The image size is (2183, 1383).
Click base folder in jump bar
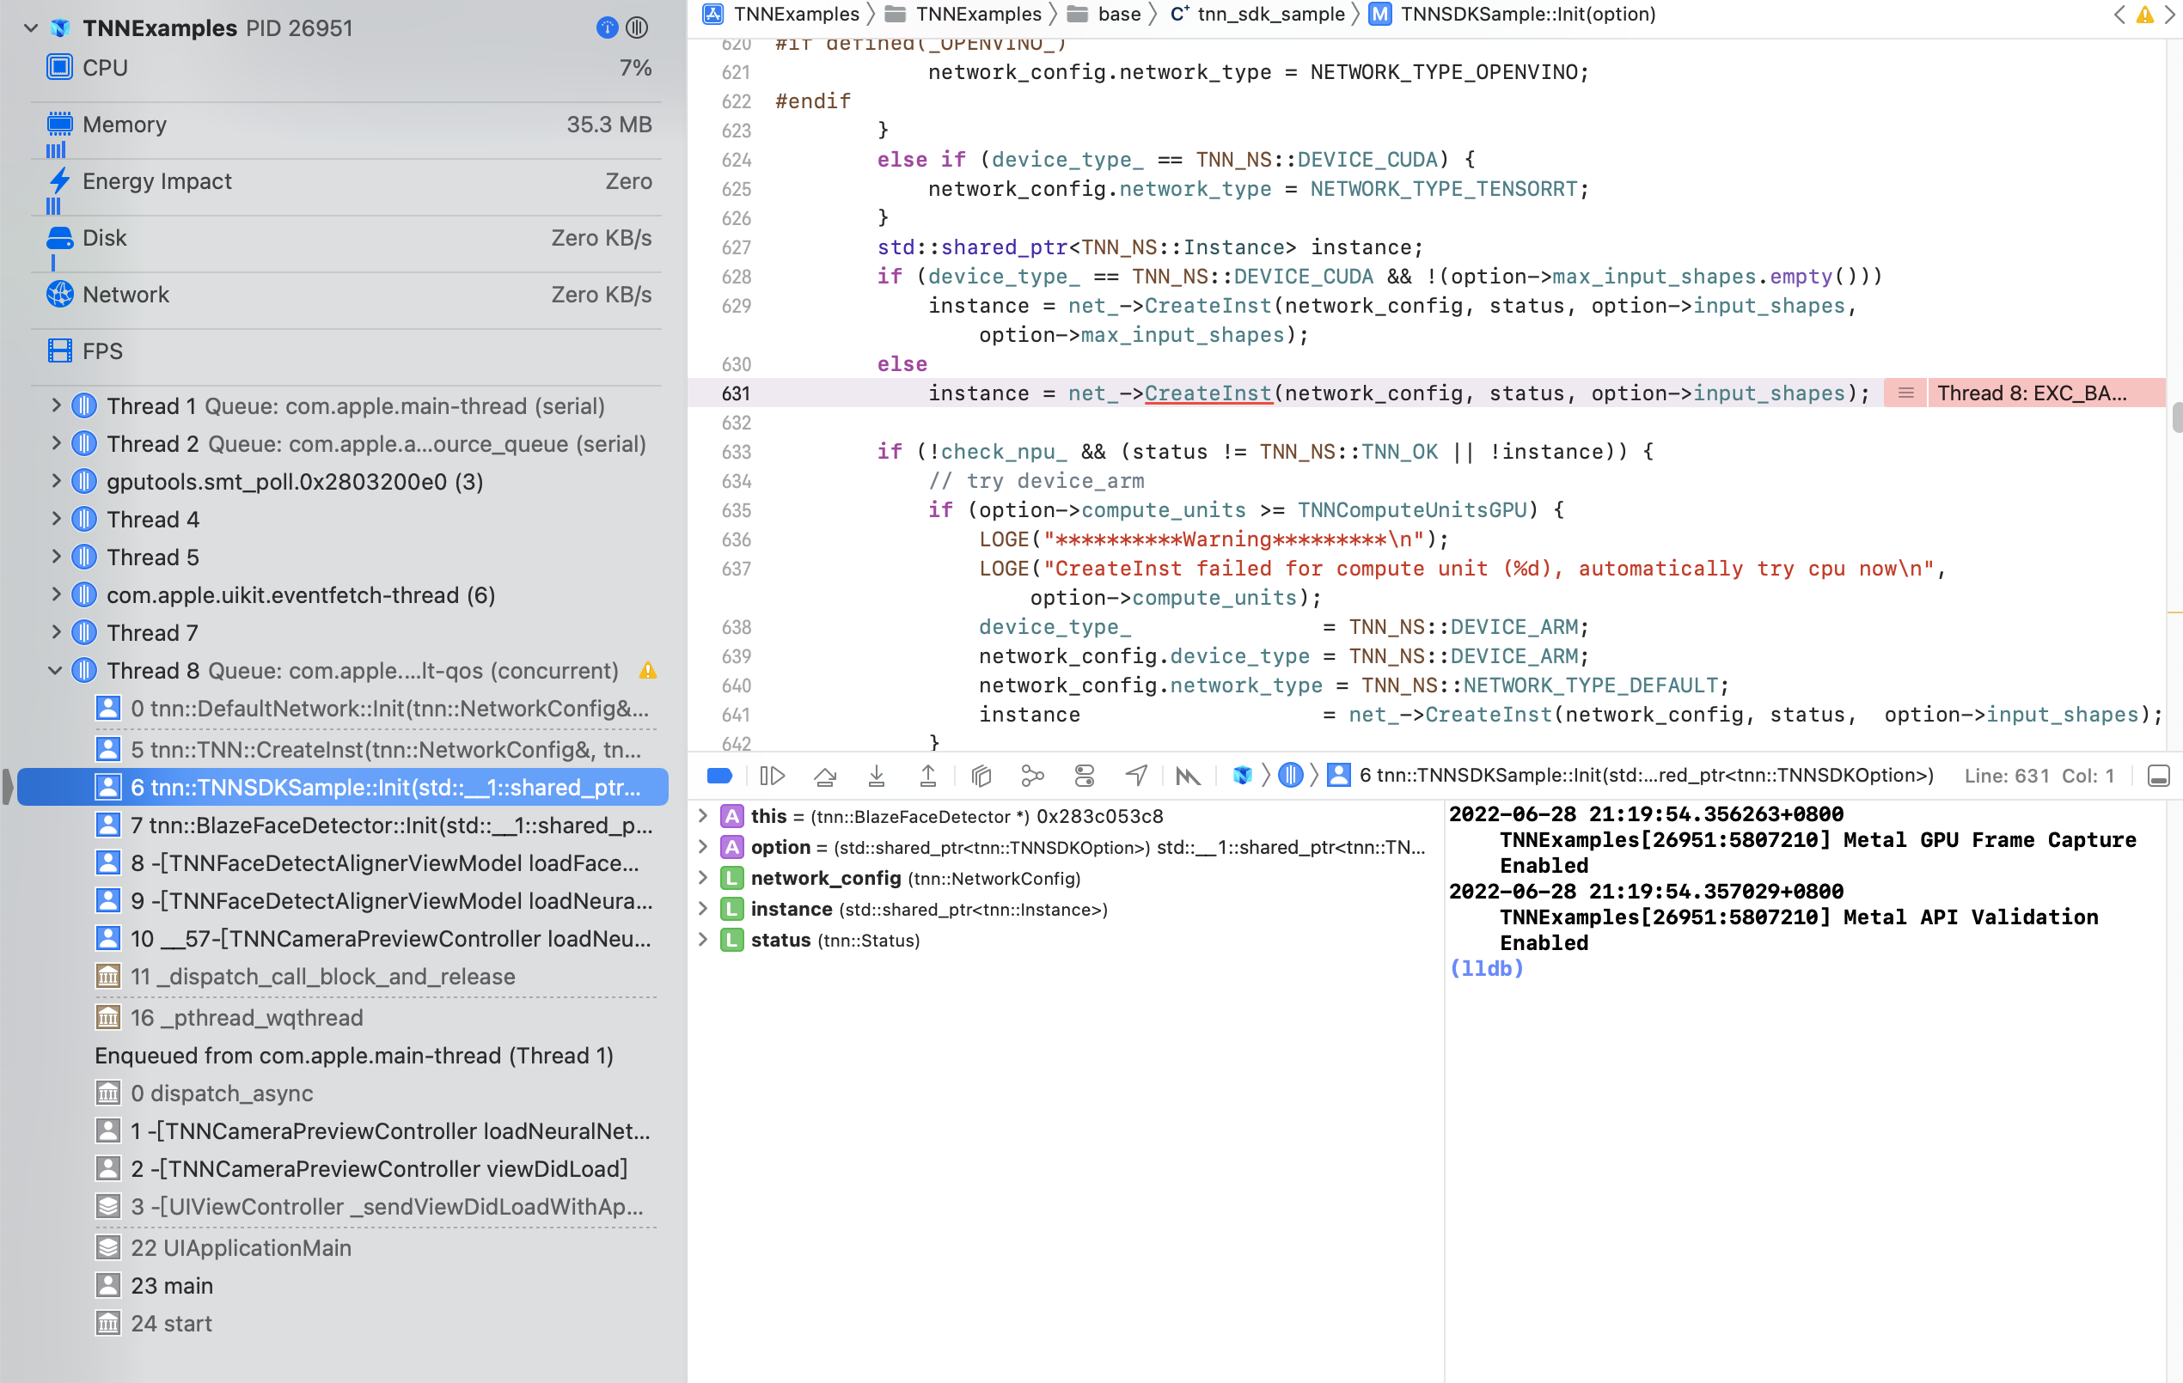tap(1105, 15)
